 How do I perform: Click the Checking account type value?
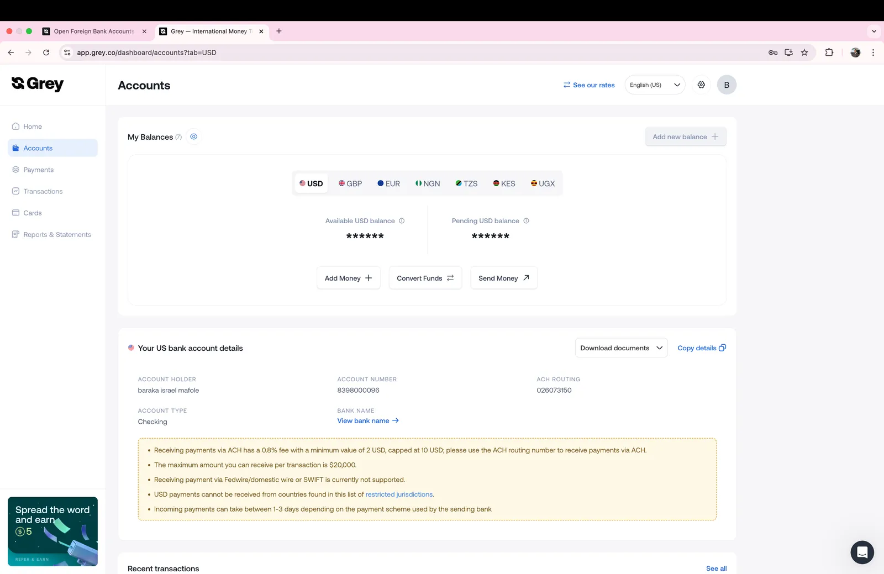[152, 422]
